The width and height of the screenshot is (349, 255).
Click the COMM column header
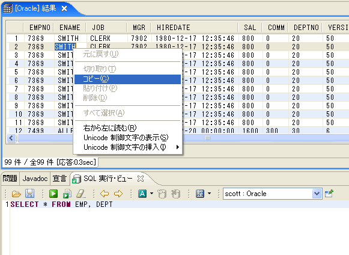tap(275, 28)
